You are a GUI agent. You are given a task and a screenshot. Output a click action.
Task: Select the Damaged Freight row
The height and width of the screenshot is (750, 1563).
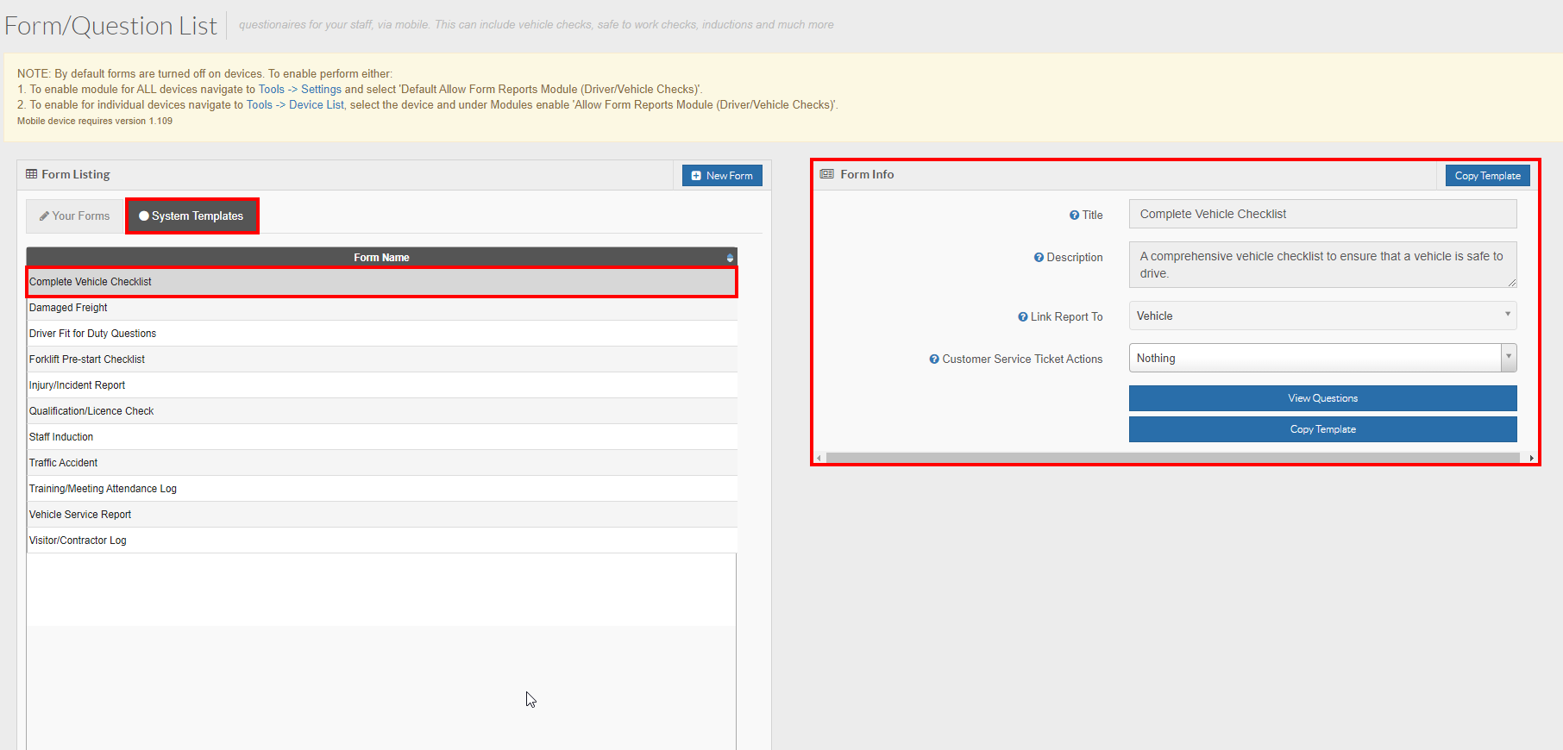click(x=381, y=308)
